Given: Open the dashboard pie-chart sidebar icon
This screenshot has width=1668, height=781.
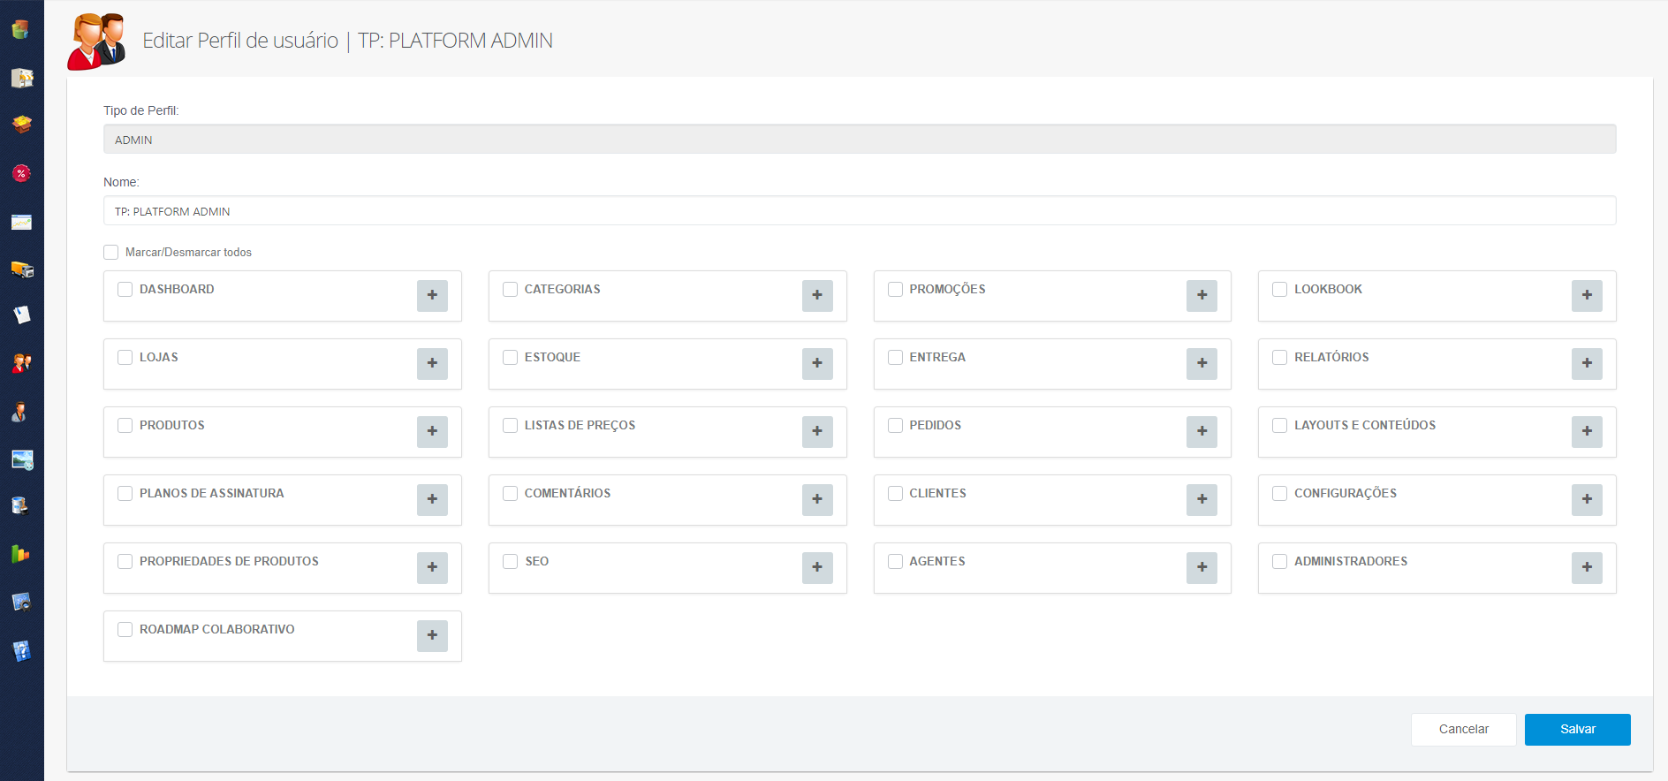Looking at the screenshot, I should [21, 29].
